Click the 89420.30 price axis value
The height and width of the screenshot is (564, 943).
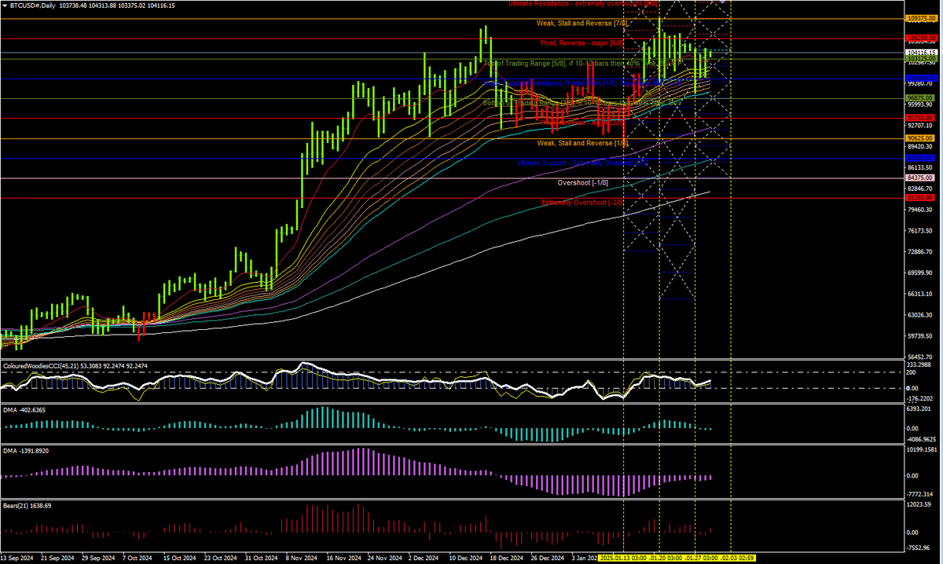tap(920, 146)
